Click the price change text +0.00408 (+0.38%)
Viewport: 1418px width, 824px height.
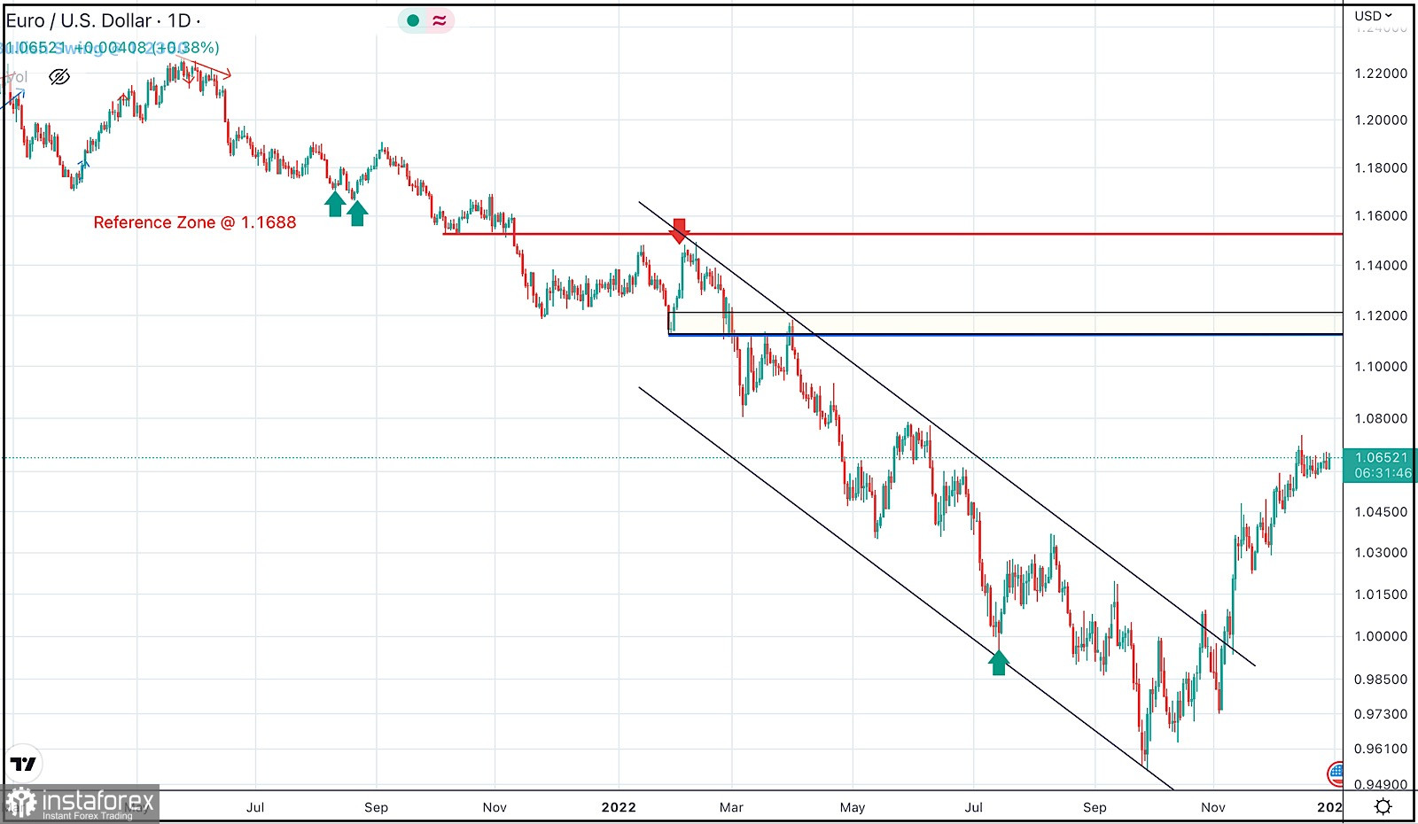(147, 48)
